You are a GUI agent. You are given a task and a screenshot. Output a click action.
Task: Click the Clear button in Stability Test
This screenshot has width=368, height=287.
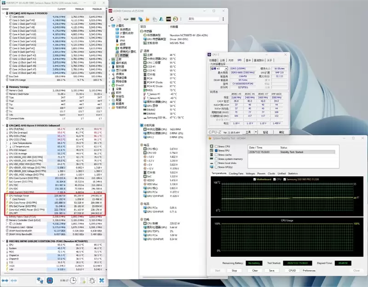point(255,270)
